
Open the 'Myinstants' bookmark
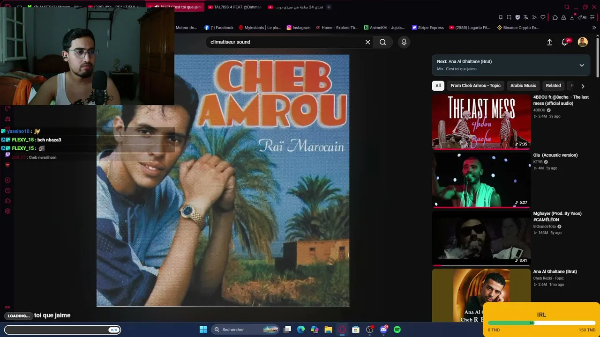point(260,28)
